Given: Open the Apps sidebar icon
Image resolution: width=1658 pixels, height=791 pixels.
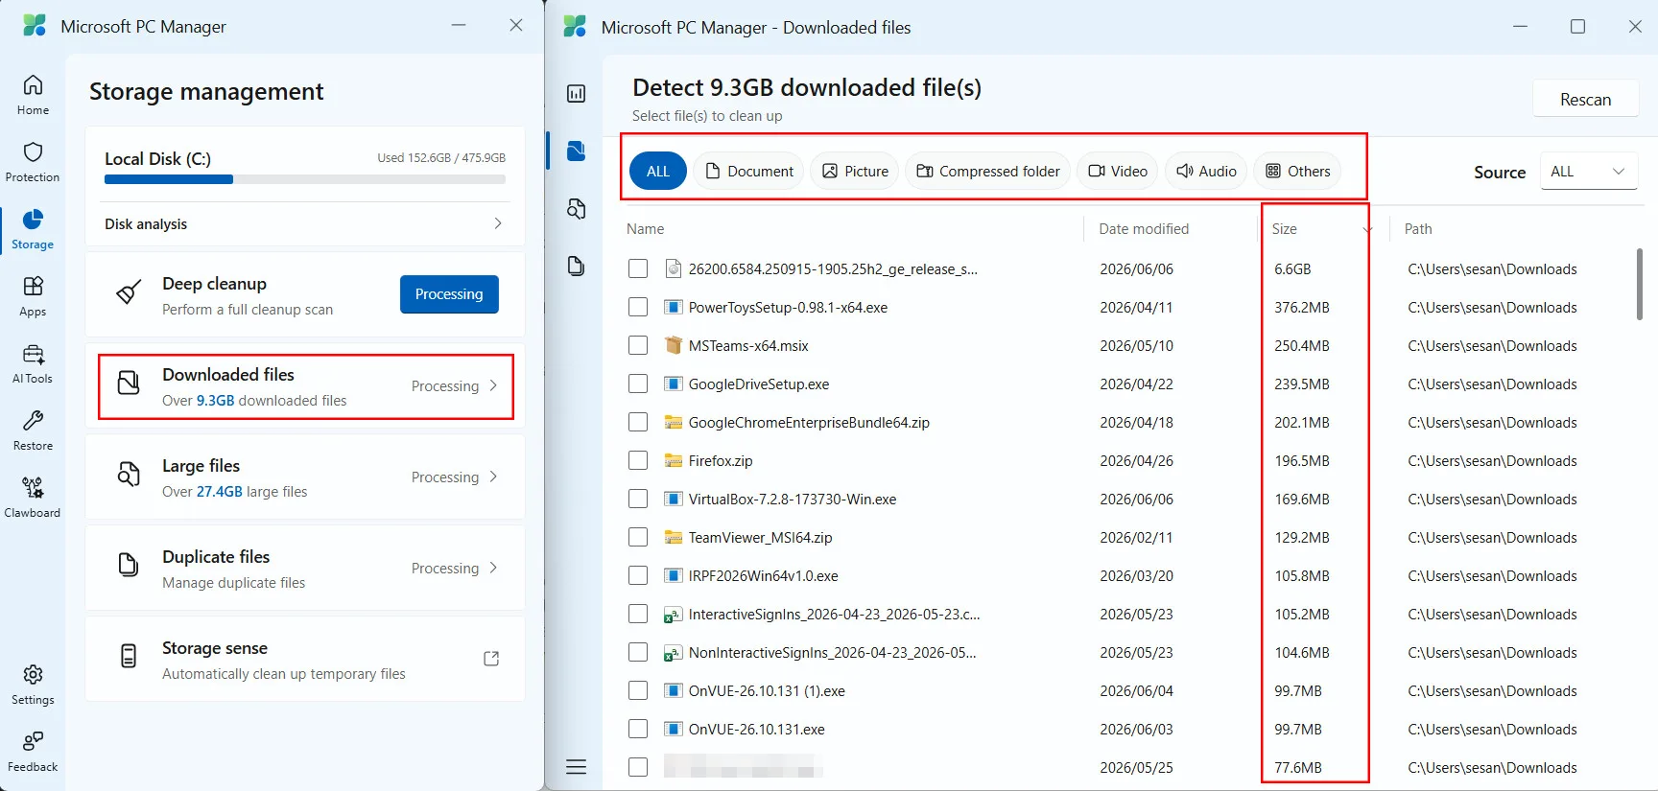Looking at the screenshot, I should (x=33, y=287).
